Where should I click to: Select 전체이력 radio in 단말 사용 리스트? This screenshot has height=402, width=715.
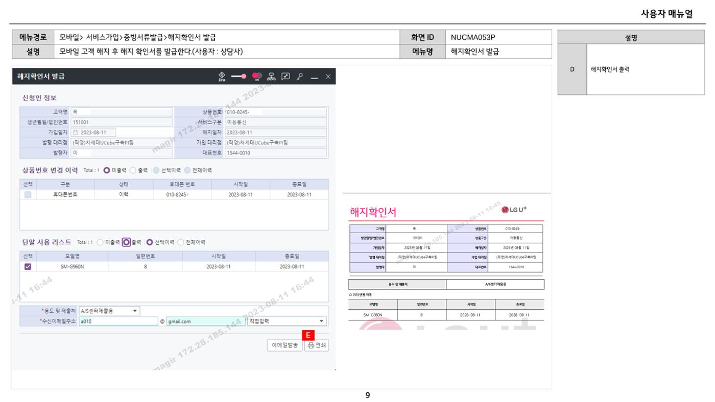click(180, 242)
